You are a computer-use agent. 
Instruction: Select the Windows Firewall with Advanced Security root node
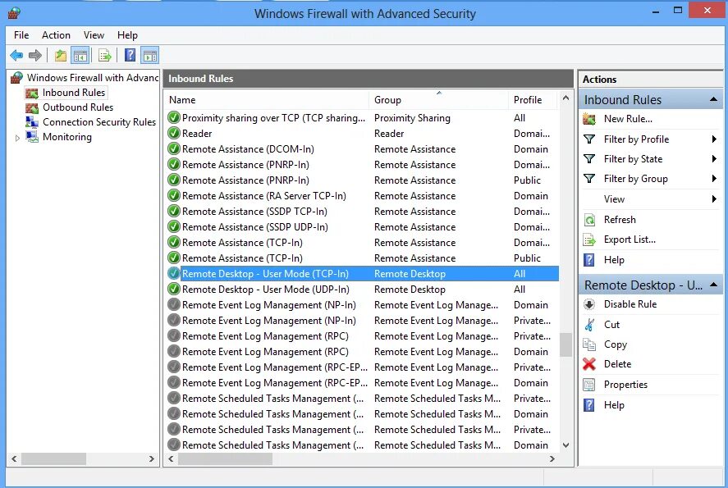point(93,78)
